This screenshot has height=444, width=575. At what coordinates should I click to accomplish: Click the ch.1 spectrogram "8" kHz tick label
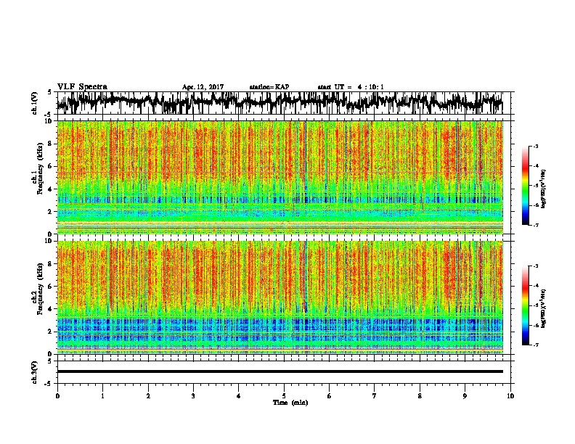pyautogui.click(x=50, y=144)
